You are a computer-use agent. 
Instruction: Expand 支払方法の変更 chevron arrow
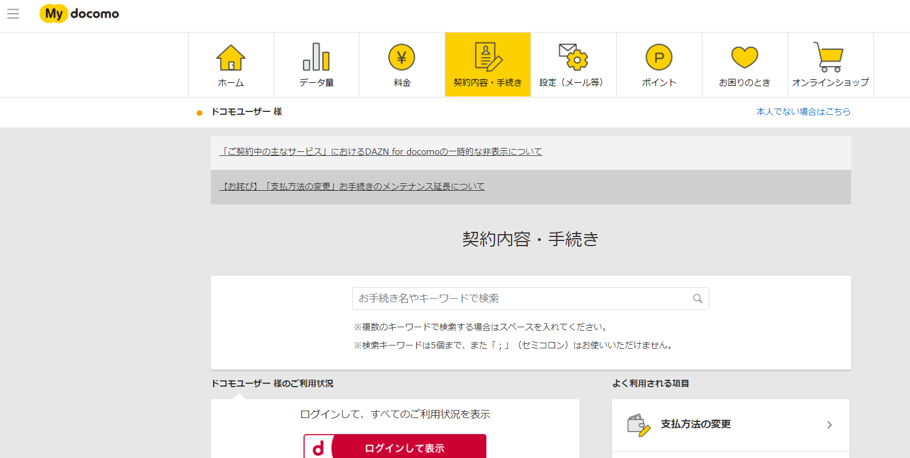[829, 425]
